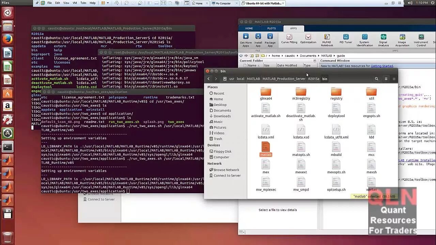Viewport: 436px width, 245px height.
Task: Go back in MATLAB folder toolbar
Action: 241,55
